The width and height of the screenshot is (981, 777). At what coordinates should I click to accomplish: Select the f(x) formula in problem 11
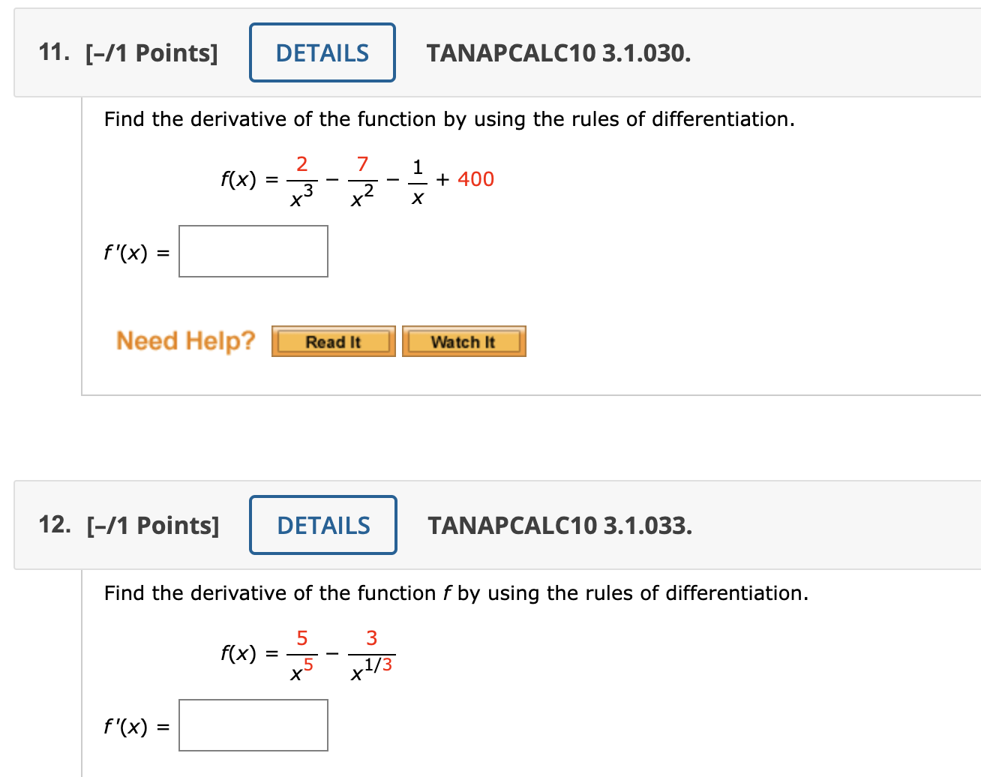click(x=356, y=180)
